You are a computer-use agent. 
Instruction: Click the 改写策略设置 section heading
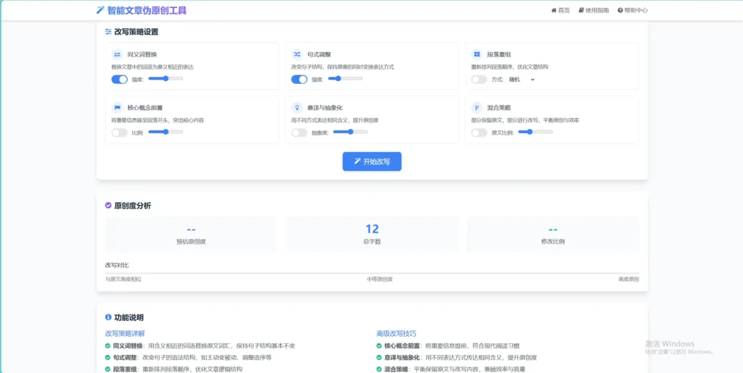(x=136, y=32)
